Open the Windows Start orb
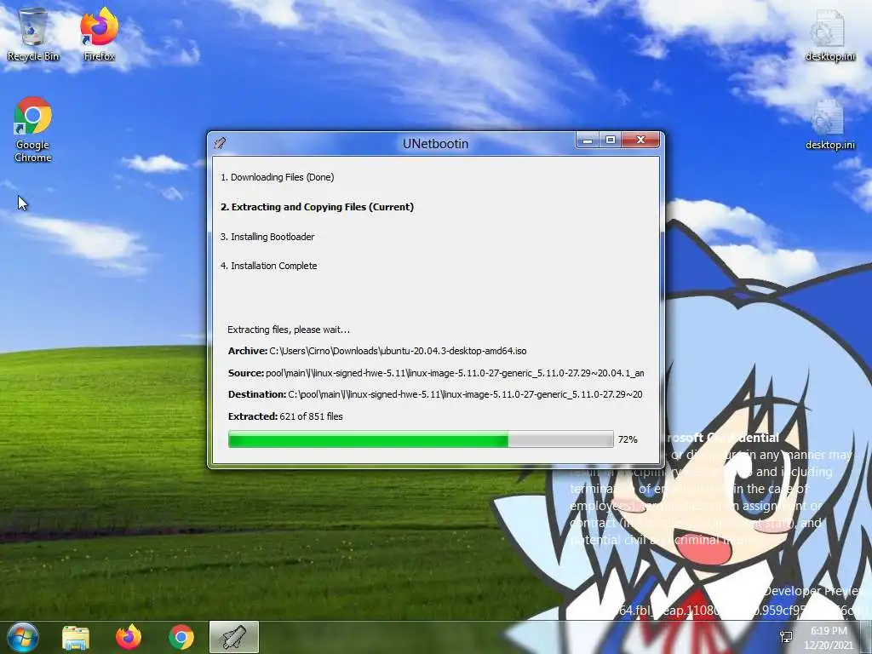Viewport: 872px width, 654px height. point(22,637)
